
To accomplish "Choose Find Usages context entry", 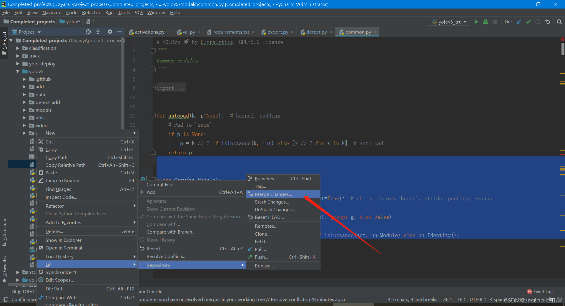I will [87, 189].
